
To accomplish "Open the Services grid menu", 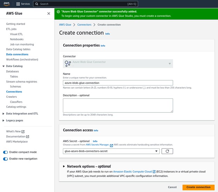I will click(23, 4).
